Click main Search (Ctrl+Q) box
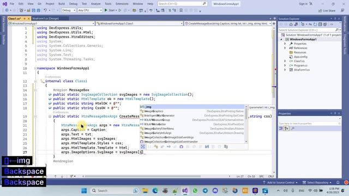 182,4
